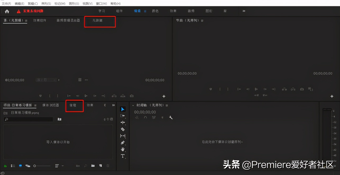Switch to the 颜色 (Color) workspace tab

click(x=155, y=11)
